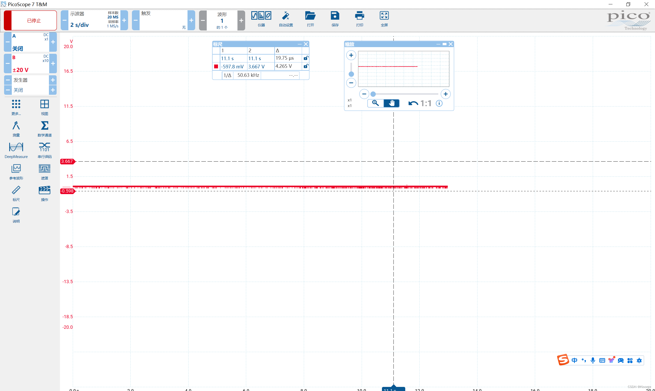Select the magnifier zoom tool
The width and height of the screenshot is (655, 391).
(x=375, y=103)
